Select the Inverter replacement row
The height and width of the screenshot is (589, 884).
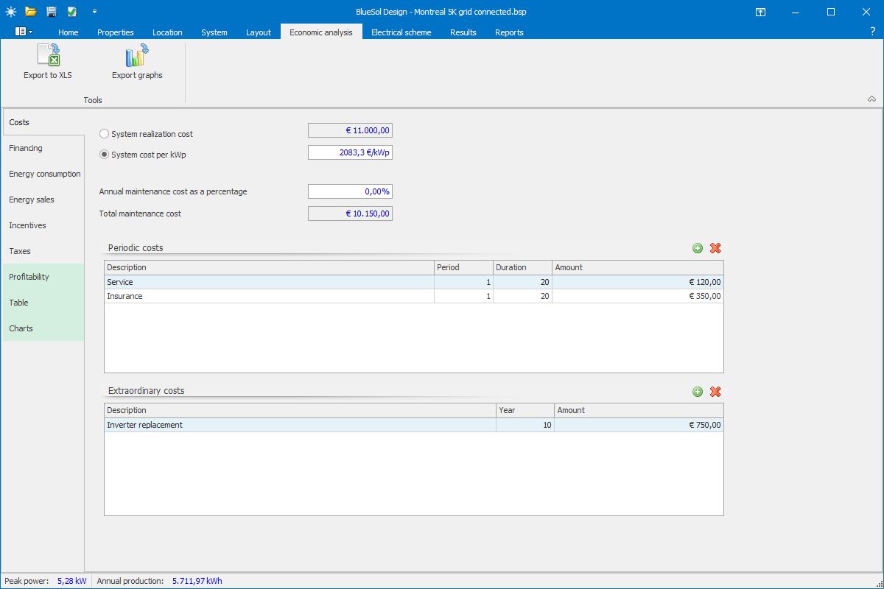(413, 425)
